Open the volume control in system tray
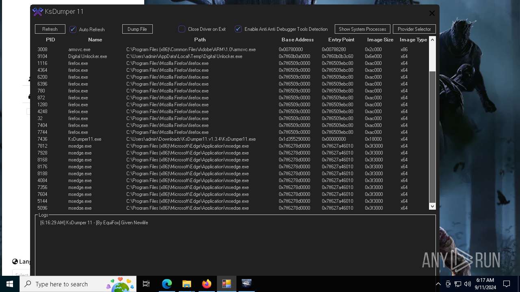The image size is (520, 292). 468,284
